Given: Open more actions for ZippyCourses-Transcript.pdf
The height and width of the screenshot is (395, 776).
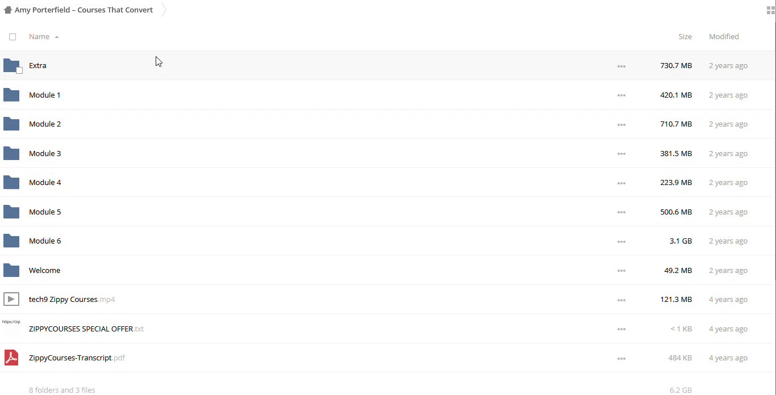Looking at the screenshot, I should point(621,358).
